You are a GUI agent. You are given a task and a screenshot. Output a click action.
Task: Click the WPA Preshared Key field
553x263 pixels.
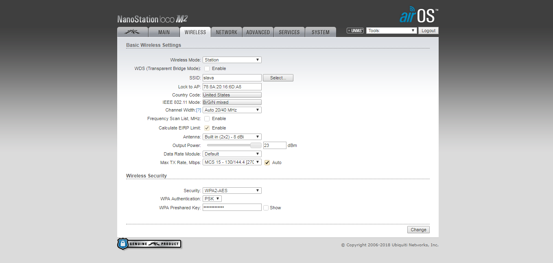point(232,207)
